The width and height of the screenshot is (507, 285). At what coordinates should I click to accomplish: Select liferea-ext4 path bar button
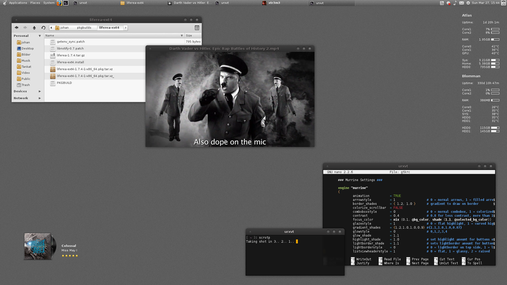[x=109, y=28]
